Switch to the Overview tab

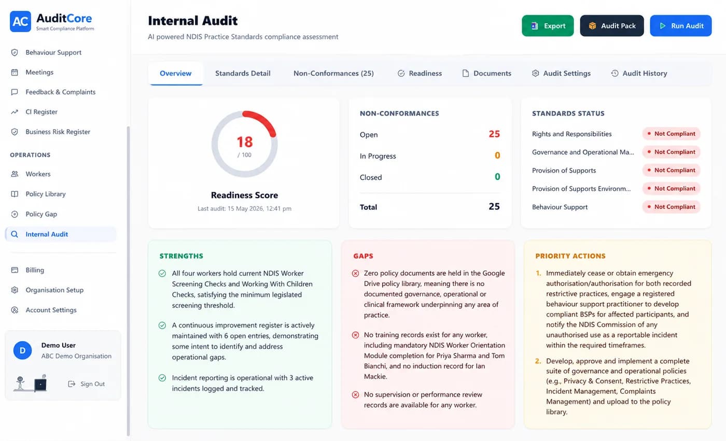(175, 74)
